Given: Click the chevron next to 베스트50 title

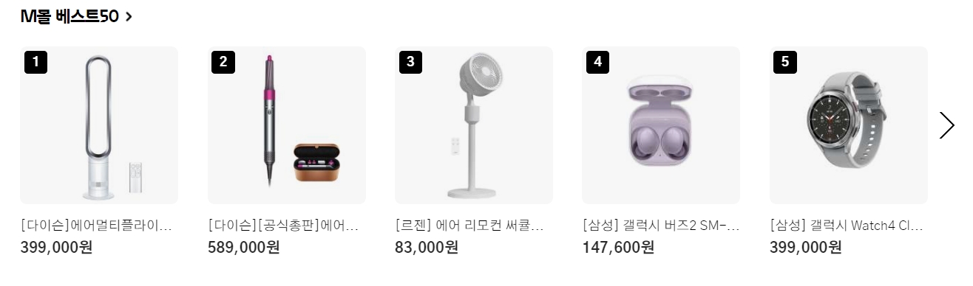Looking at the screenshot, I should pyautogui.click(x=129, y=16).
